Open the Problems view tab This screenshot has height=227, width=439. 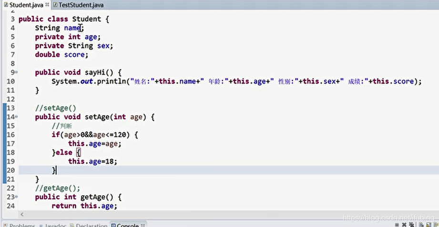tap(20, 225)
